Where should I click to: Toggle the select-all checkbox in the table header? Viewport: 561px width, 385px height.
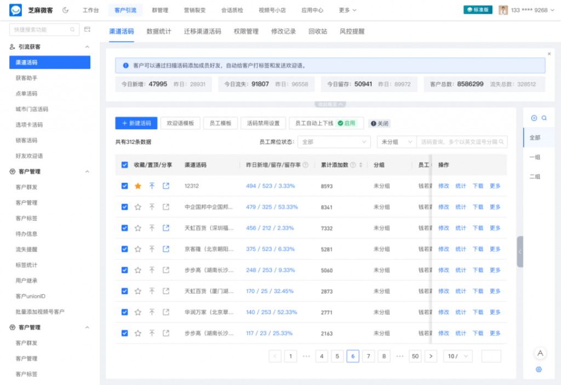click(124, 165)
